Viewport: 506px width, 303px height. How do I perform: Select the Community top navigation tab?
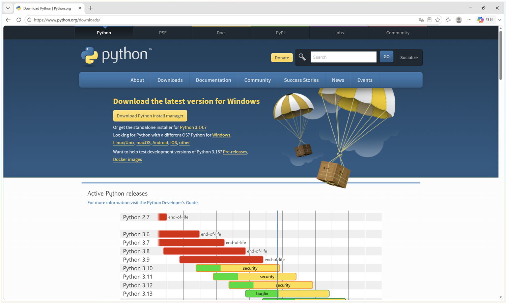pos(398,33)
